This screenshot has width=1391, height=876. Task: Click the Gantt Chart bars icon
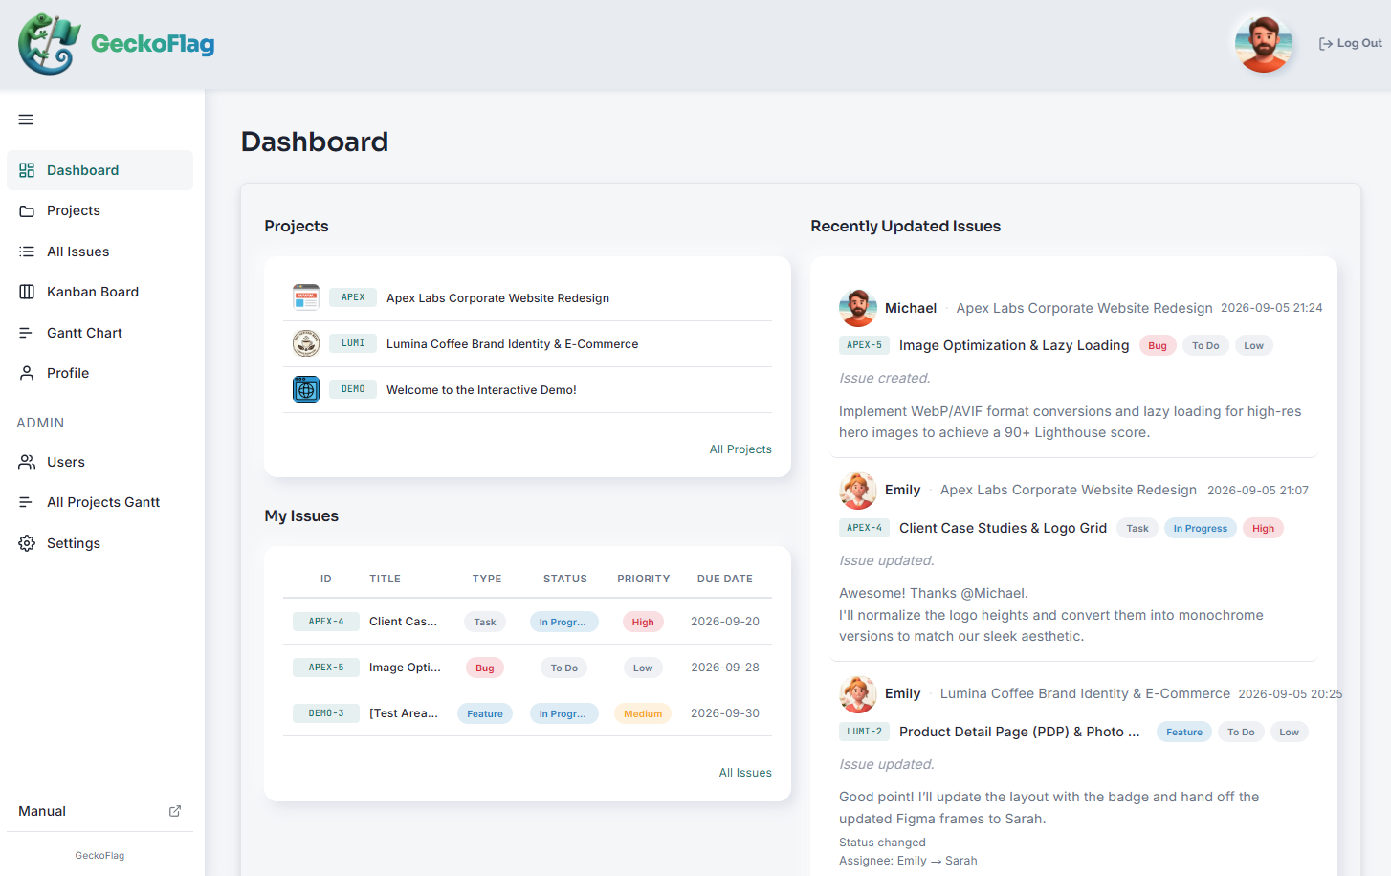pyautogui.click(x=27, y=333)
